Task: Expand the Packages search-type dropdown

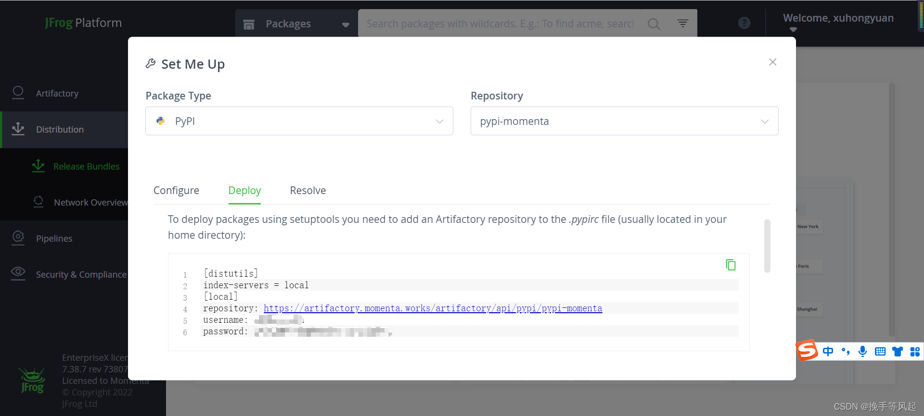Action: pos(296,24)
